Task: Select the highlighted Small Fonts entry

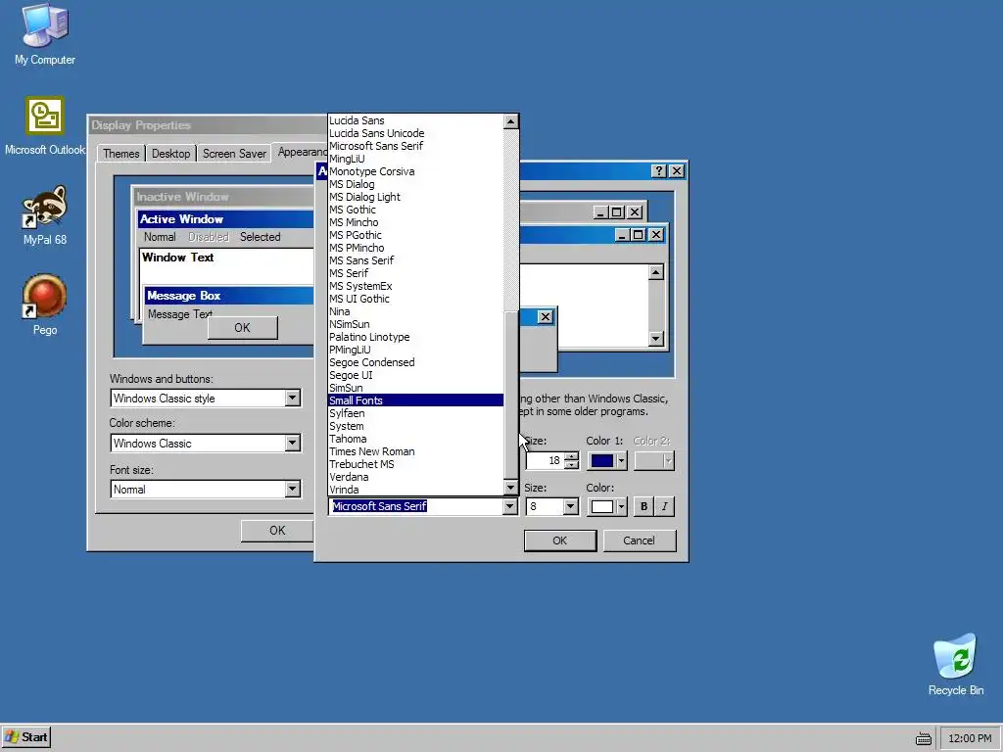Action: (x=415, y=400)
